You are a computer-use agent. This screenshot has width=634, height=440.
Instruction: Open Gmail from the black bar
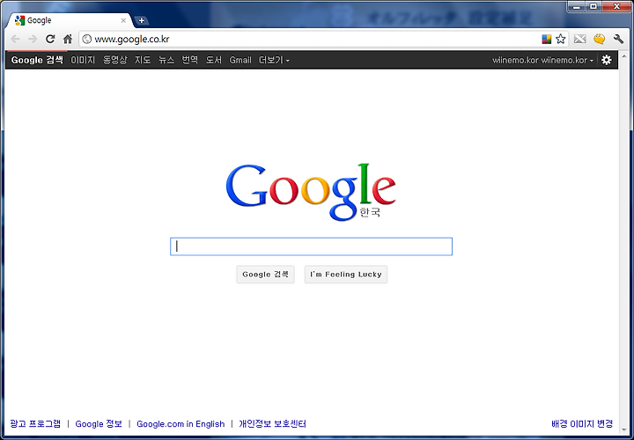[x=240, y=60]
